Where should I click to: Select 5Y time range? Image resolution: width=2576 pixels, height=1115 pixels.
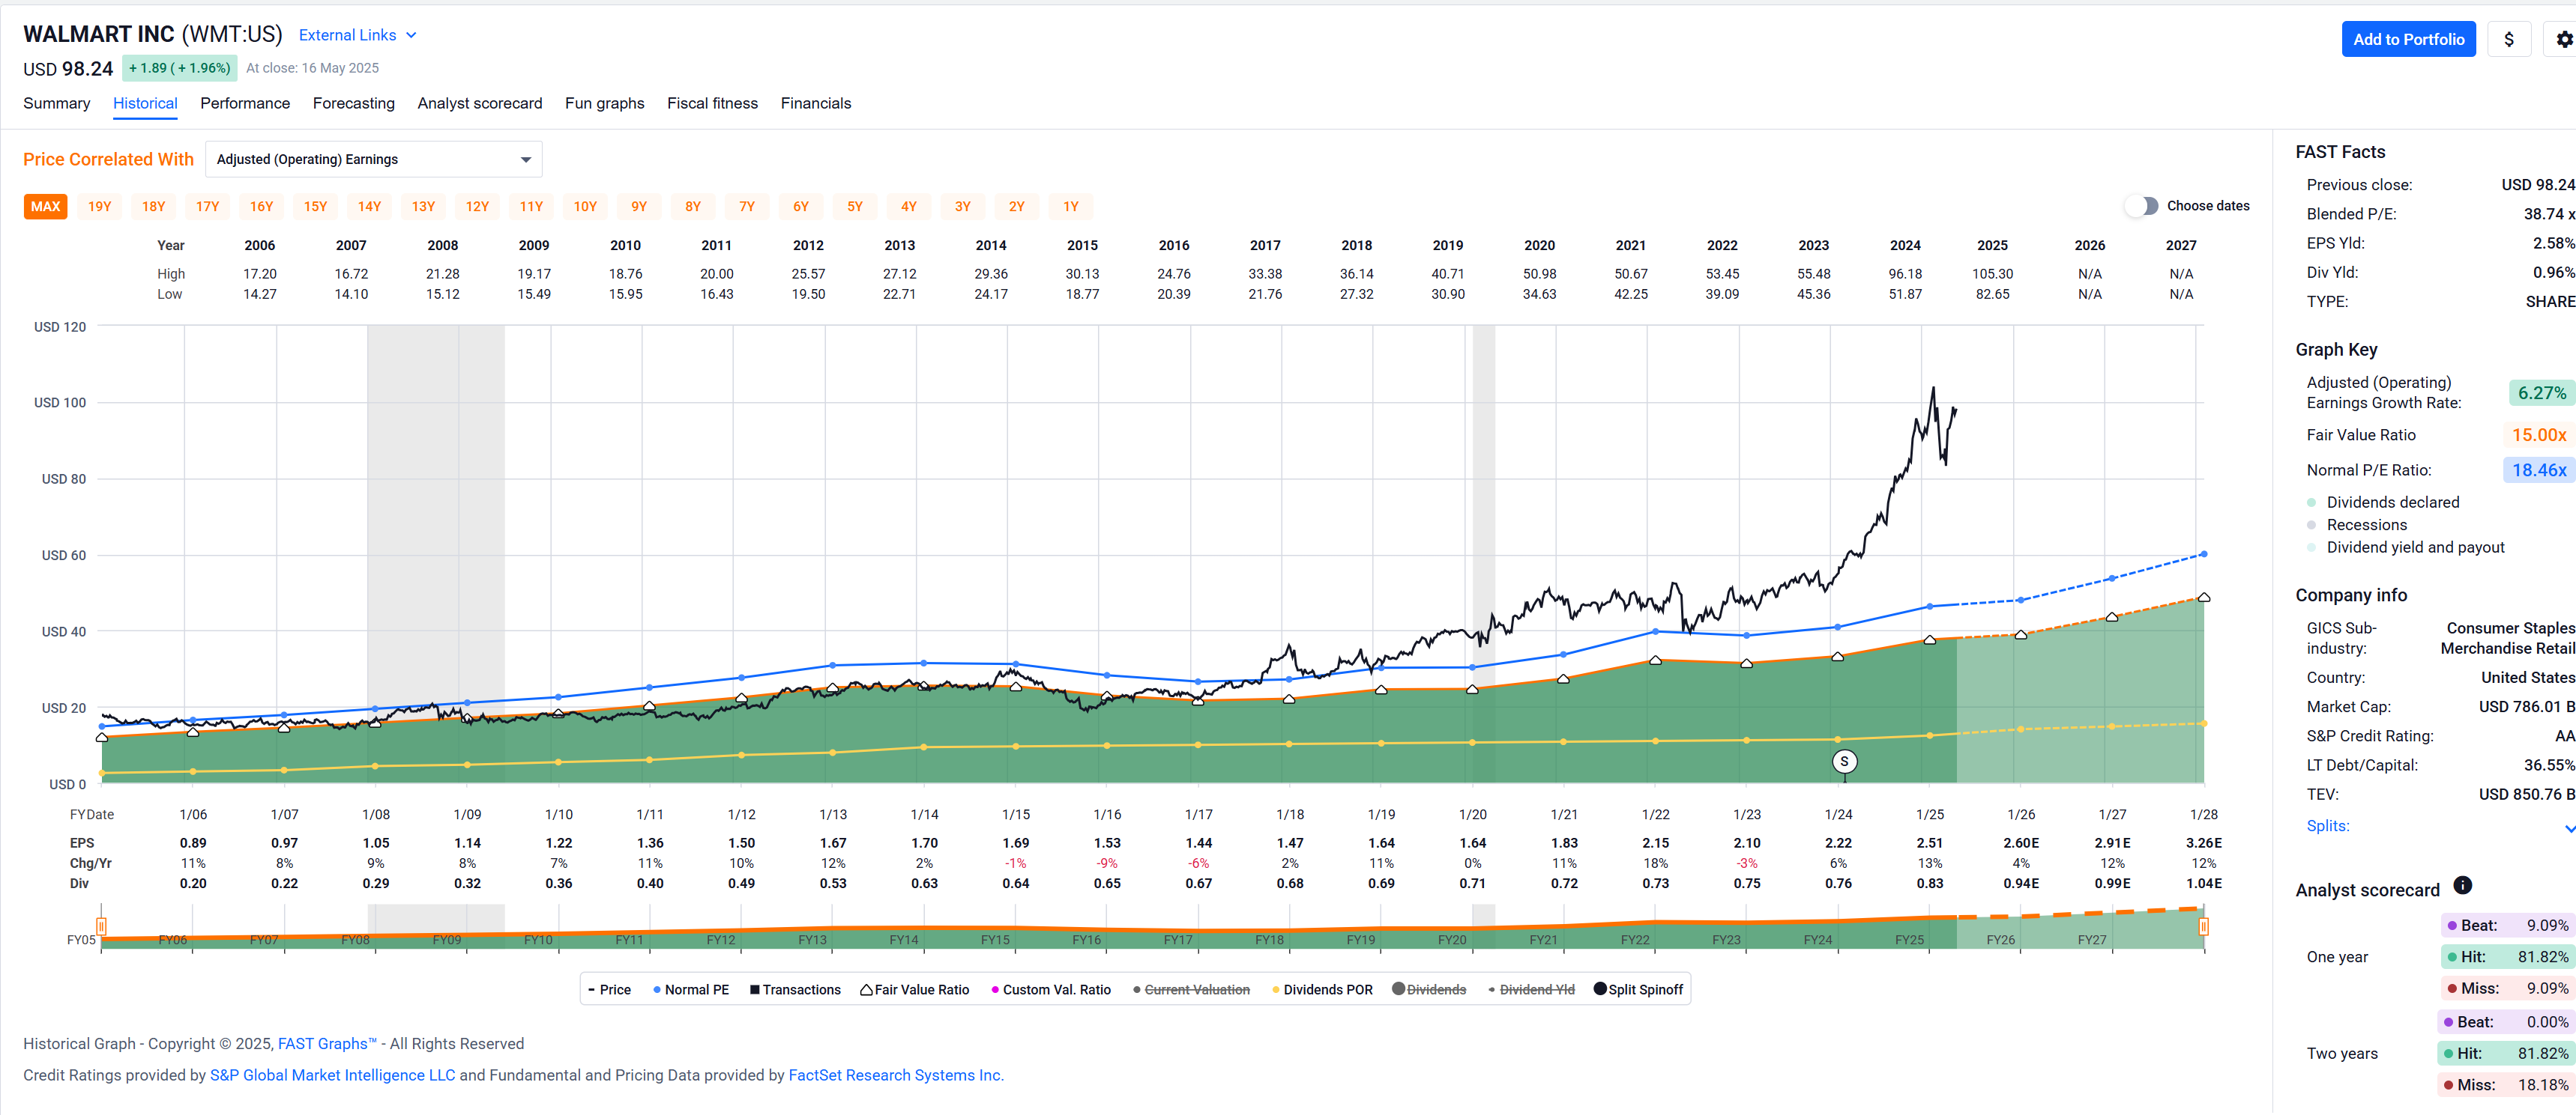point(855,207)
